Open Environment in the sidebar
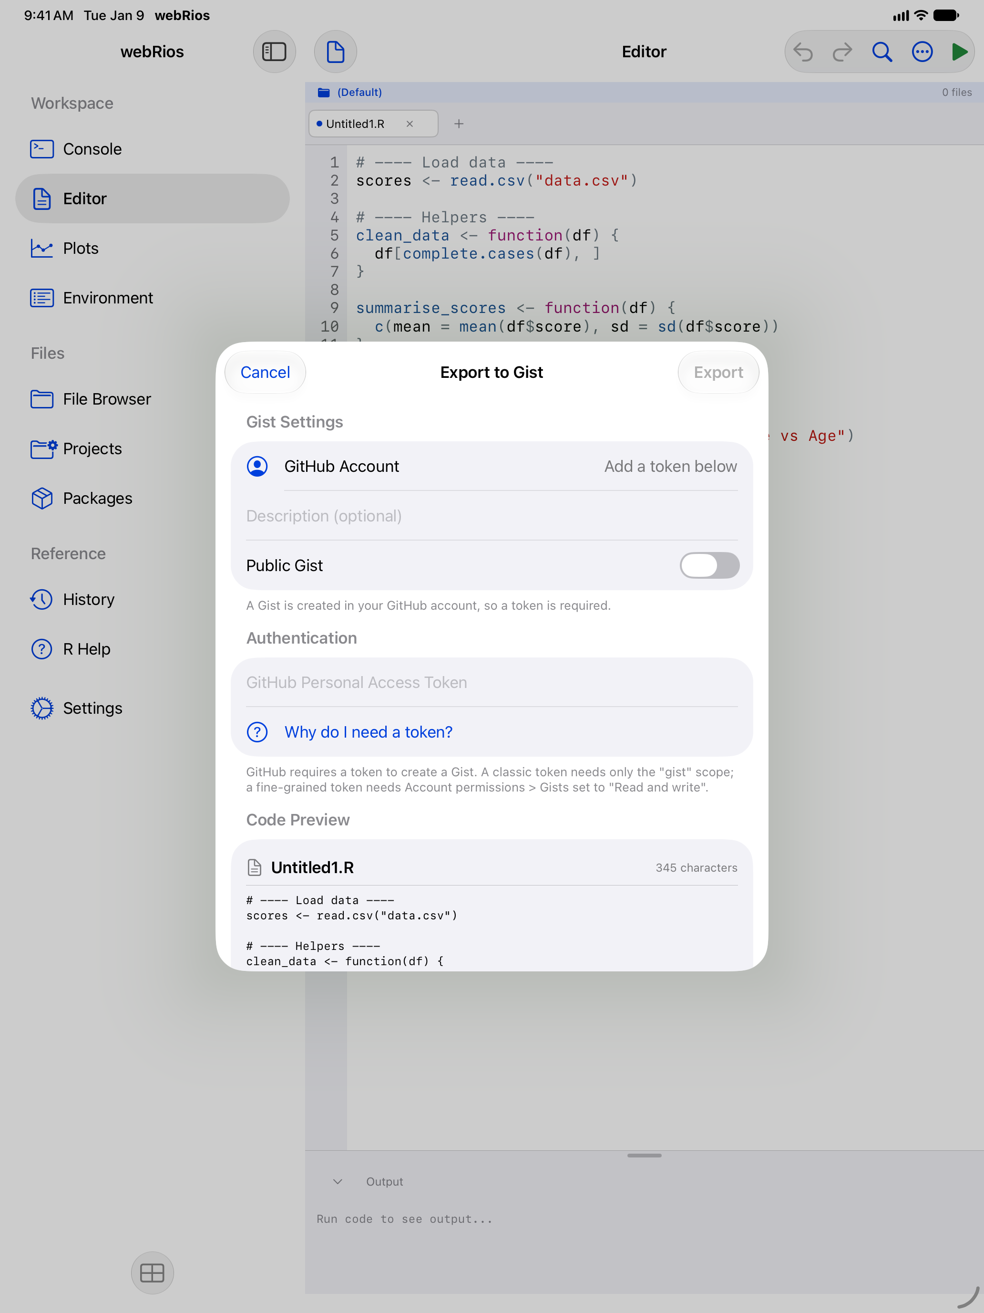 click(x=153, y=297)
